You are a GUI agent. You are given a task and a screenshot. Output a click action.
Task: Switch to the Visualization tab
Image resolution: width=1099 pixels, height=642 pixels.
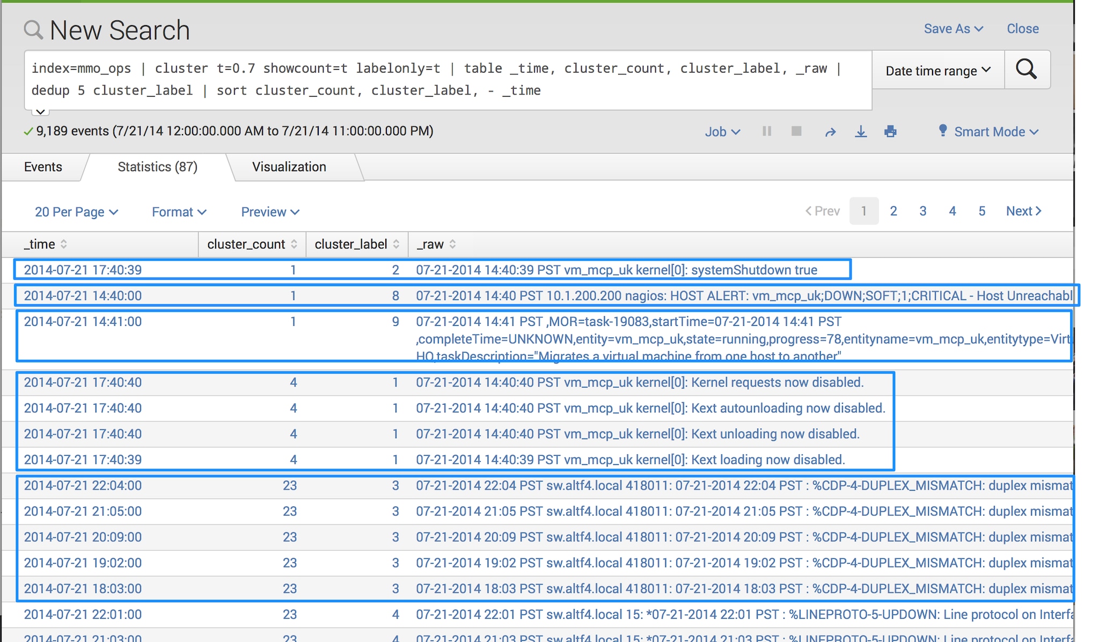pyautogui.click(x=289, y=167)
